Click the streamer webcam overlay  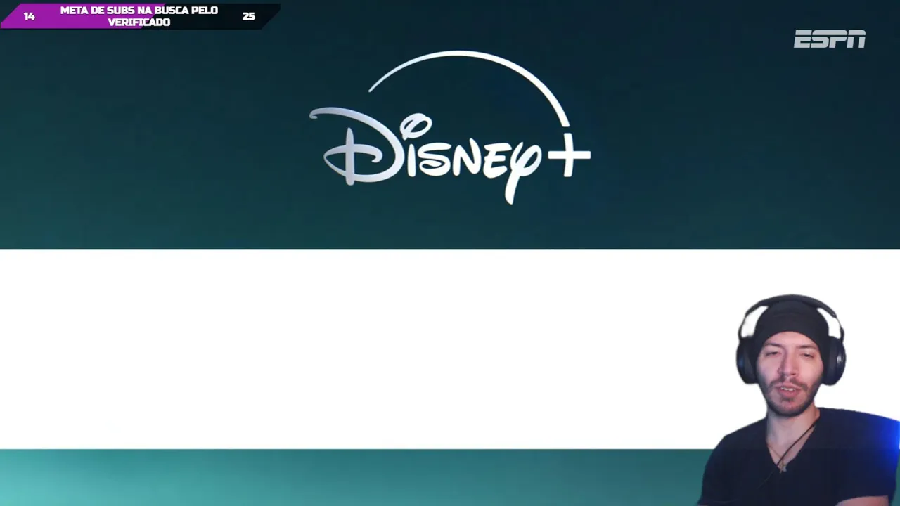click(x=799, y=400)
